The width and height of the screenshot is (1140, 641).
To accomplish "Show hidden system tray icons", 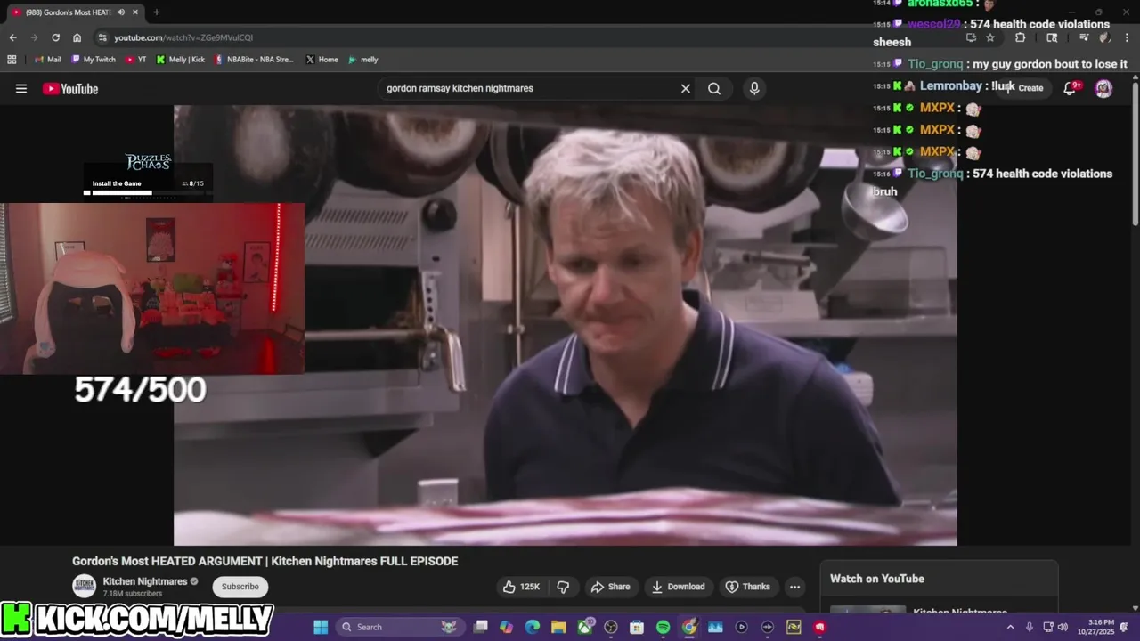I will 1010,627.
